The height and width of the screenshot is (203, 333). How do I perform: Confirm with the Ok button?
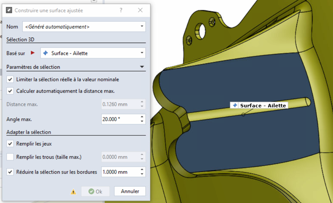(x=95, y=191)
